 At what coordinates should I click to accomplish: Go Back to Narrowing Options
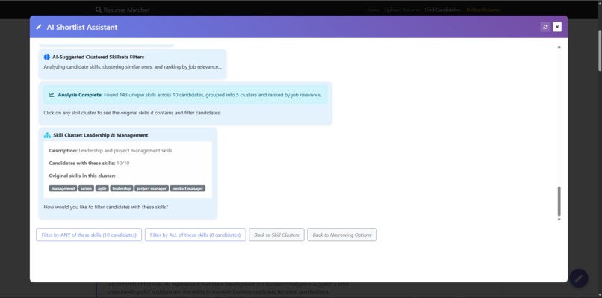(342, 235)
